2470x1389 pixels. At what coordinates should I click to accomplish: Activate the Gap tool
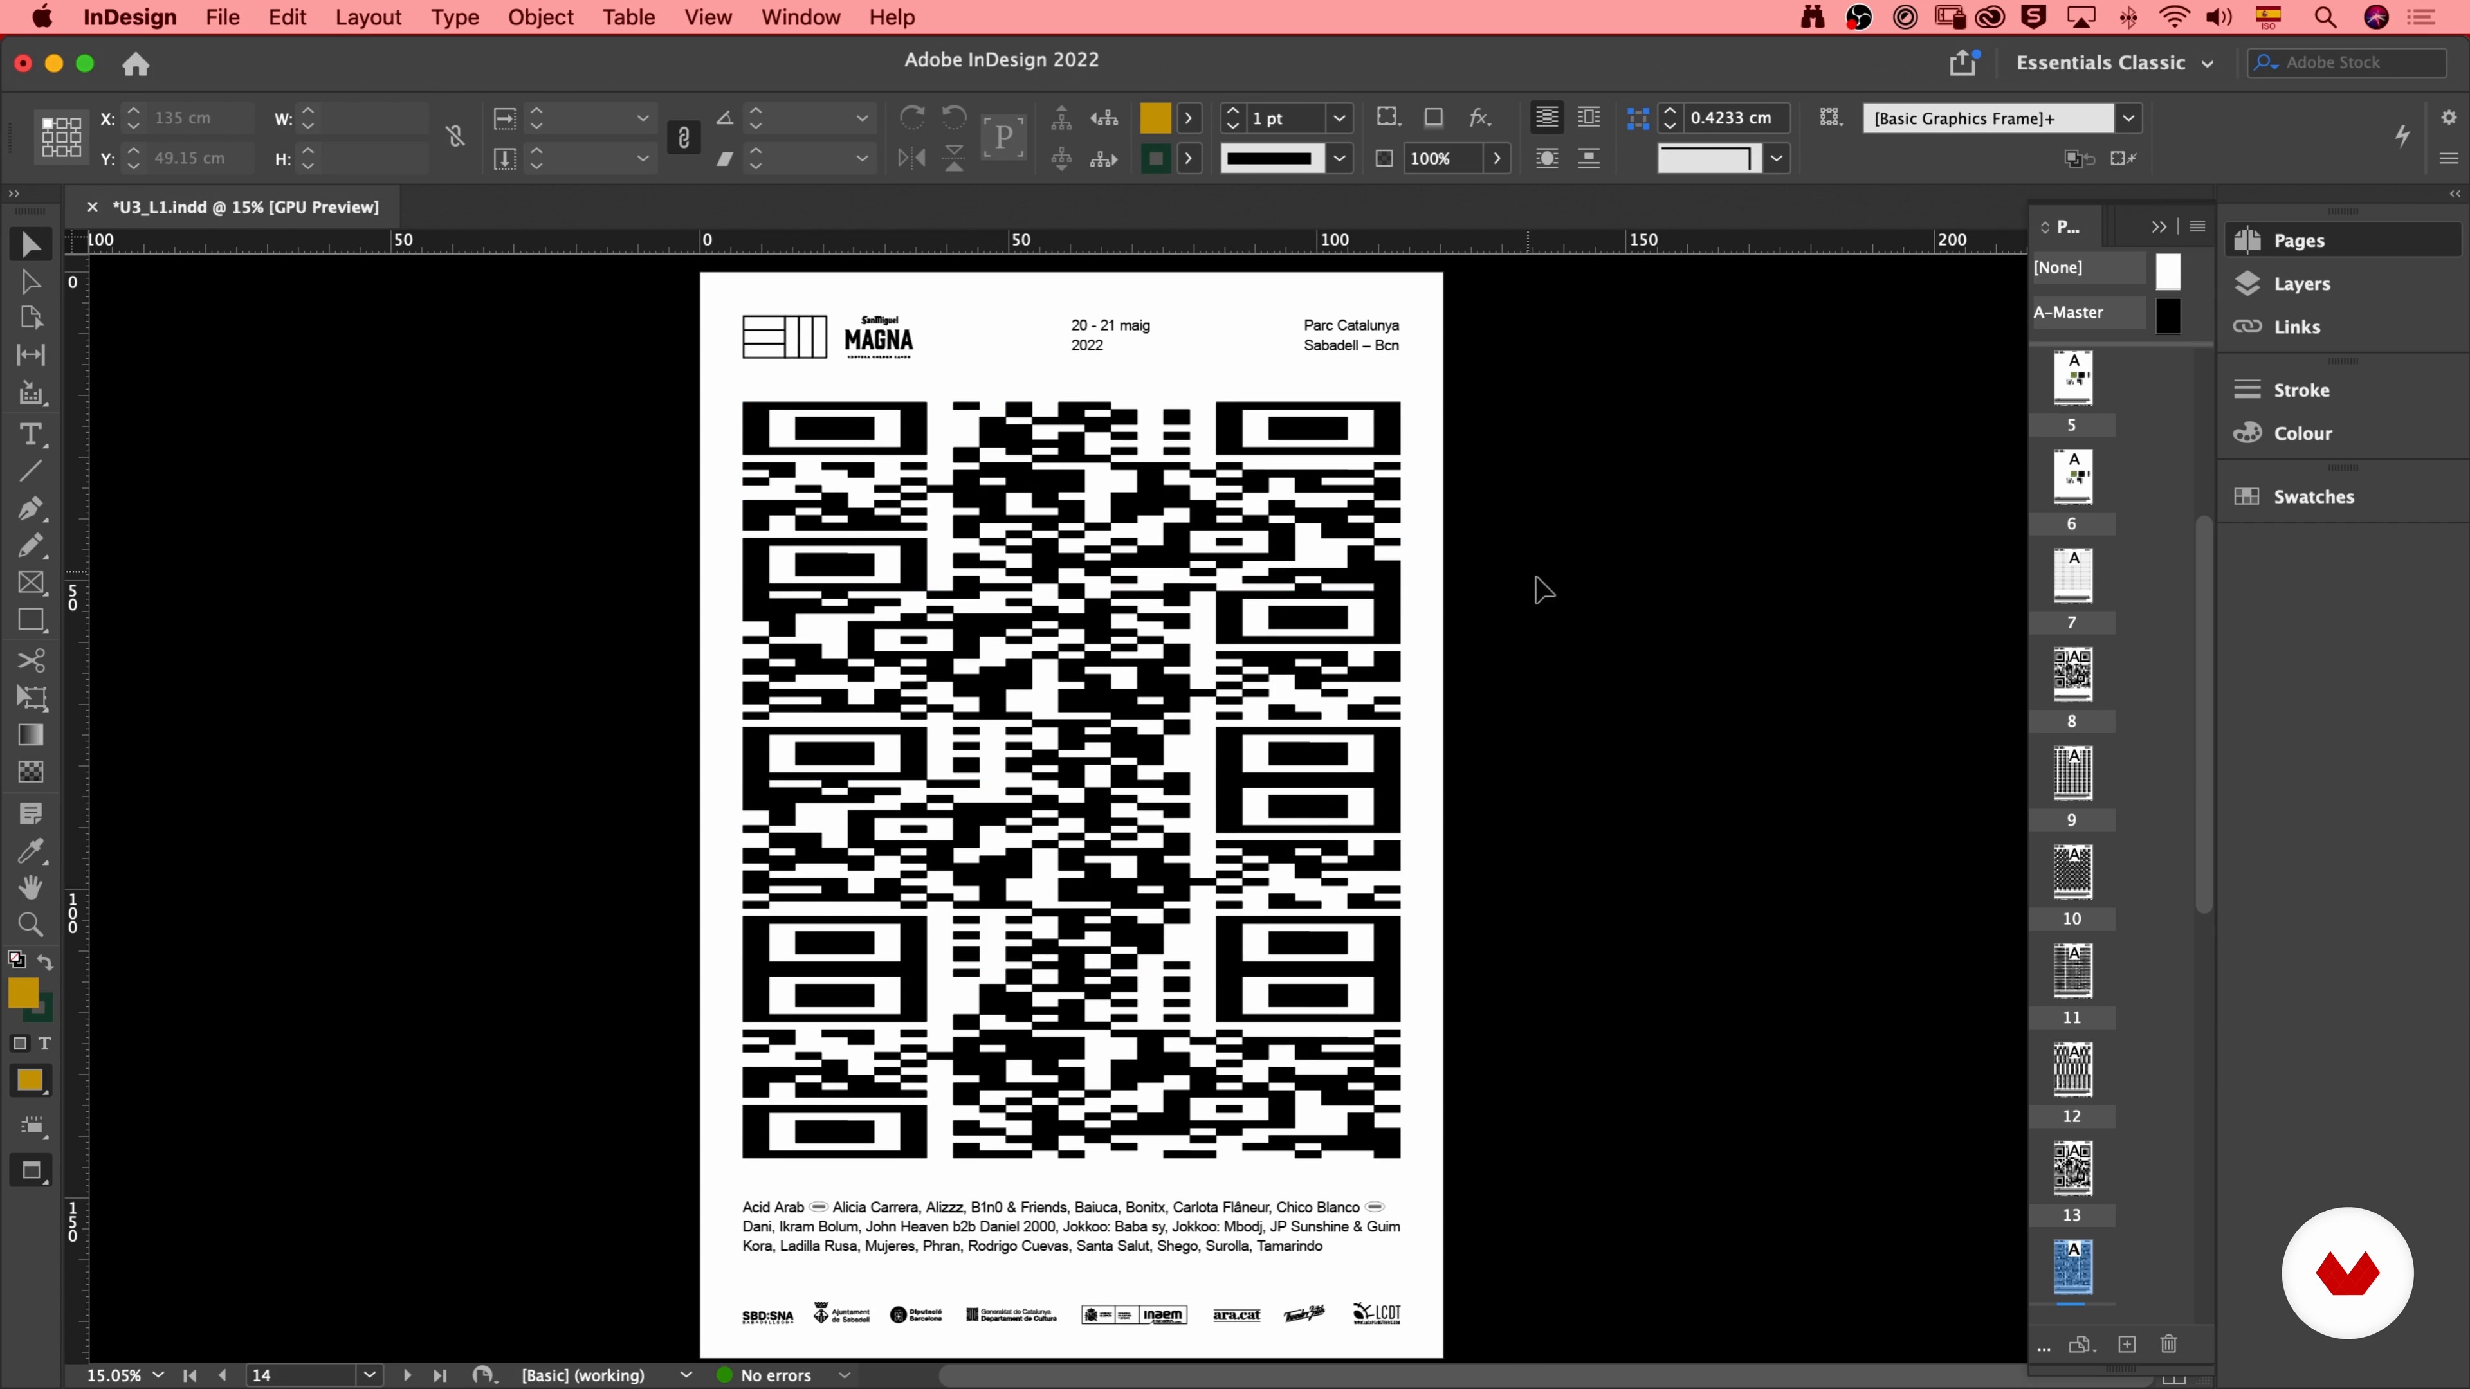31,355
